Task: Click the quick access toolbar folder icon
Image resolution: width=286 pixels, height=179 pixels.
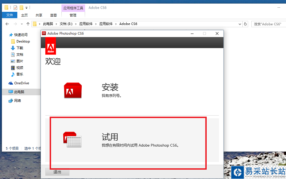Action: (x=7, y=7)
